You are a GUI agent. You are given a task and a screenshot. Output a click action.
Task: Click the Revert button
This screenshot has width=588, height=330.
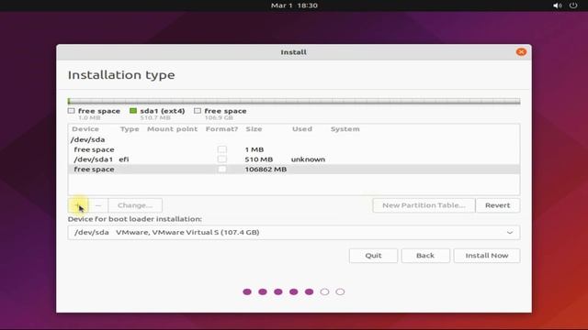point(498,205)
